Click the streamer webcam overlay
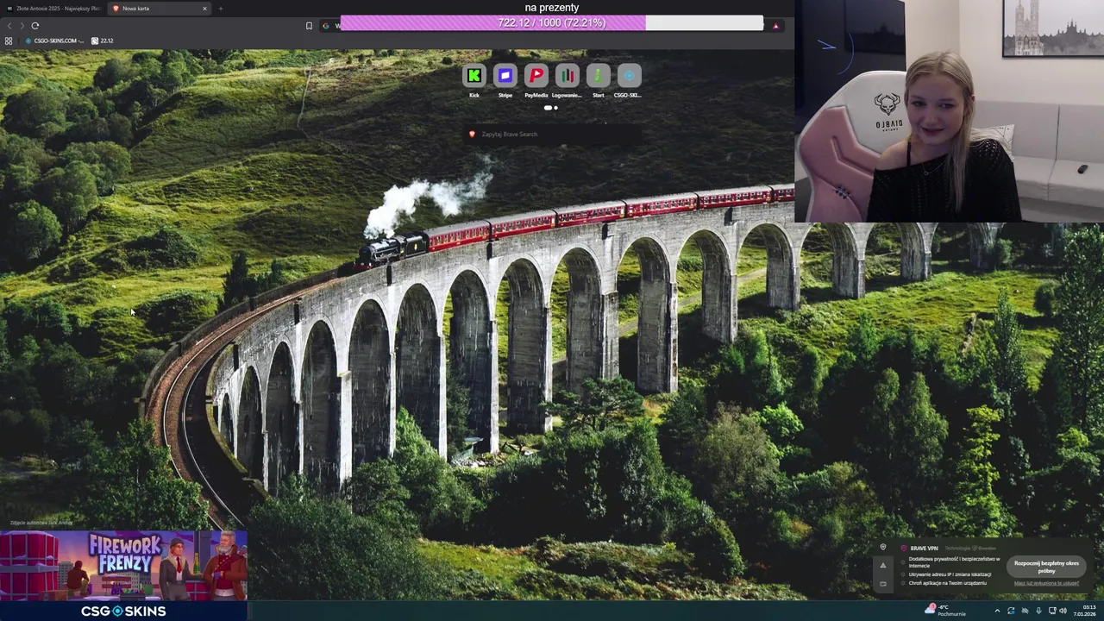1104x621 pixels. click(949, 111)
